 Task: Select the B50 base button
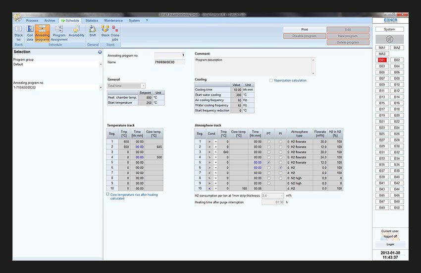pos(397,207)
